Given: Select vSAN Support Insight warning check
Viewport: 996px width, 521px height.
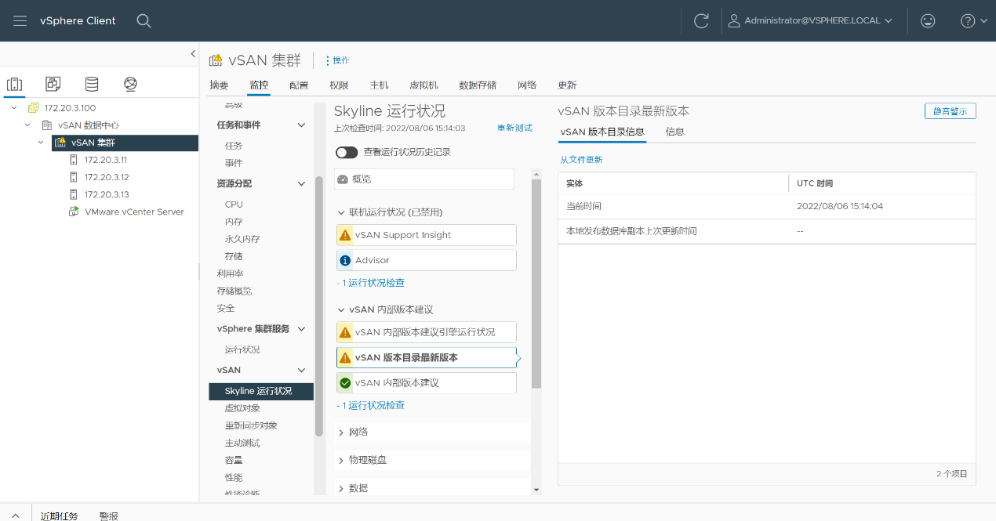Looking at the screenshot, I should pyautogui.click(x=426, y=235).
